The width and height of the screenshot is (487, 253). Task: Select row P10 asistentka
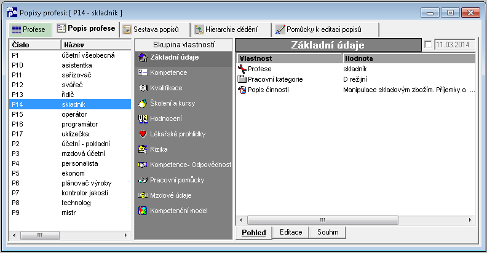70,65
